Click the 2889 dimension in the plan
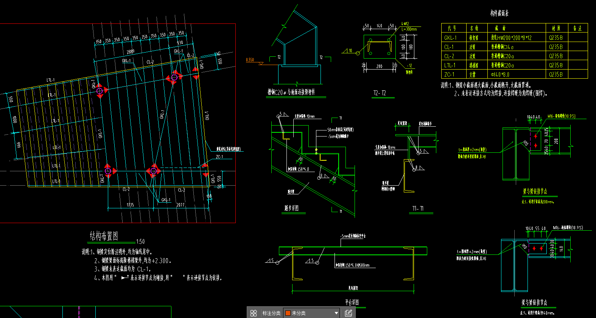The image size is (596, 318). pyautogui.click(x=131, y=52)
